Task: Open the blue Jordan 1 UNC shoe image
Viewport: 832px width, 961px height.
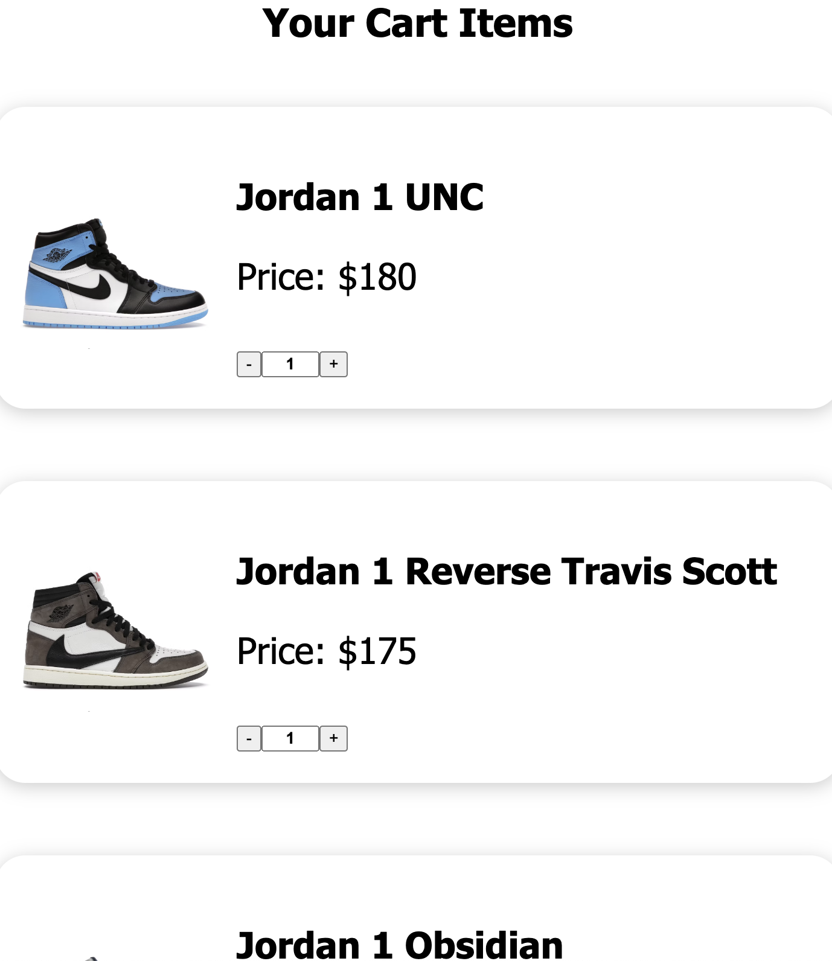Action: click(x=115, y=273)
